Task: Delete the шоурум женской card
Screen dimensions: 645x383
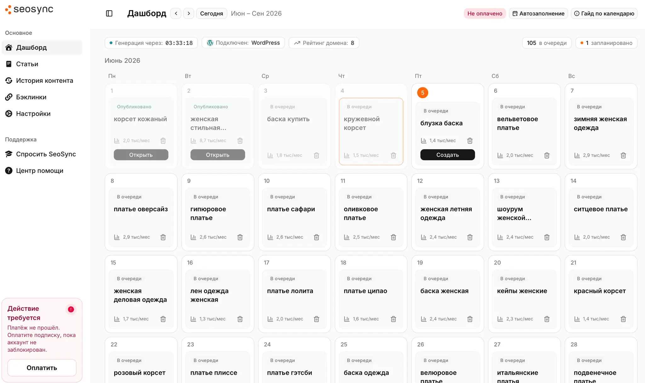Action: (547, 237)
